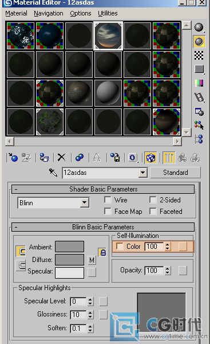Open the Navigation menu
This screenshot has height=344, width=210.
49,13
